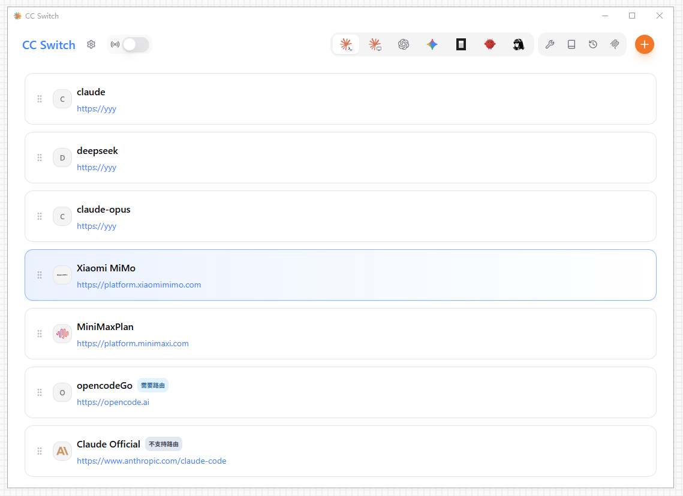
Task: Switch to the Gemini sparkle app tab
Action: [x=432, y=44]
